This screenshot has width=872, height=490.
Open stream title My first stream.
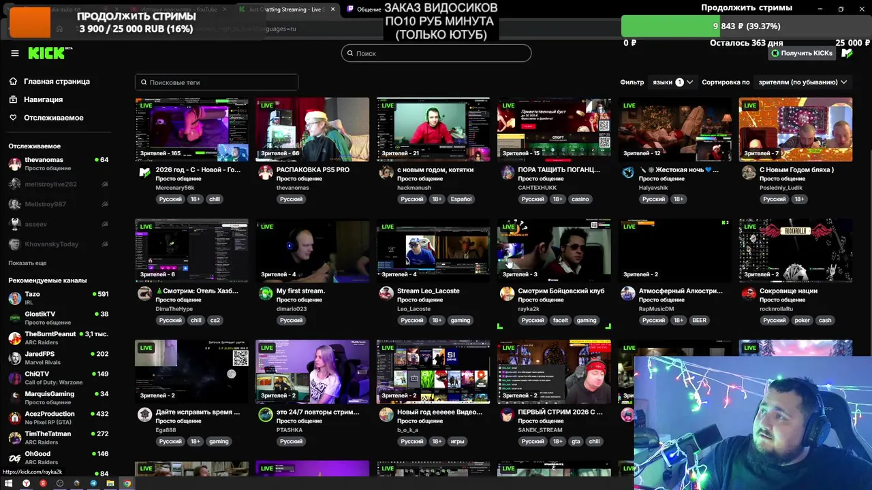coord(300,291)
